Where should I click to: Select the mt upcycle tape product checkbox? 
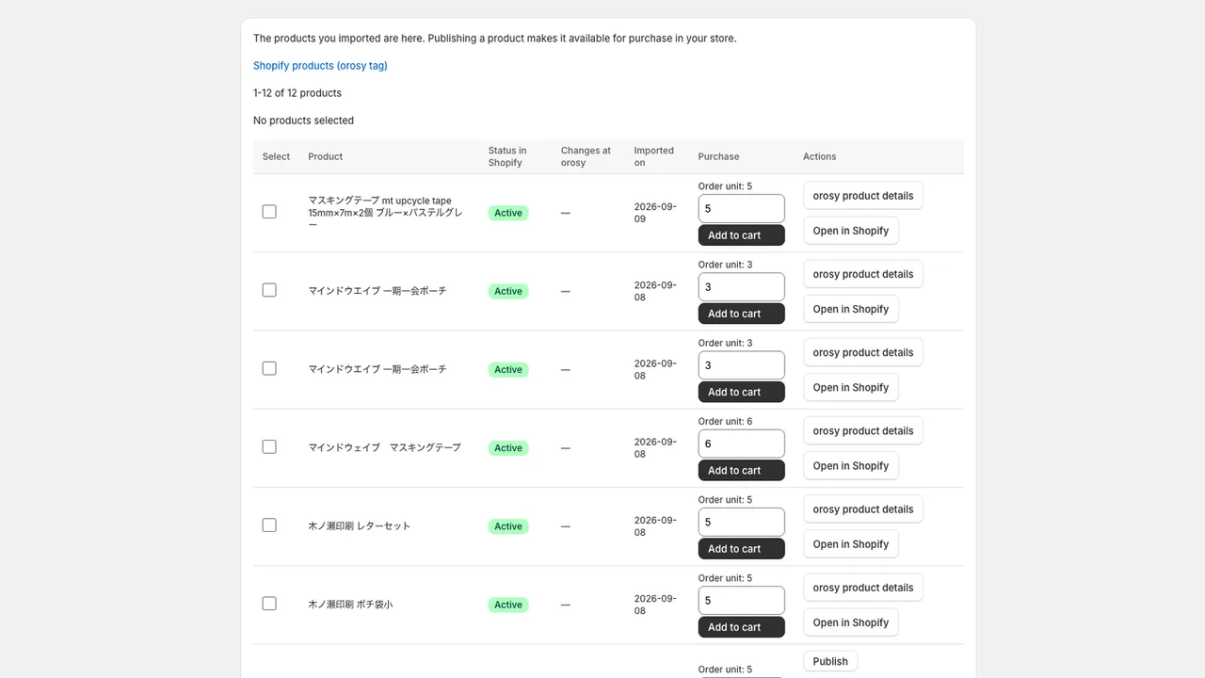tap(269, 212)
